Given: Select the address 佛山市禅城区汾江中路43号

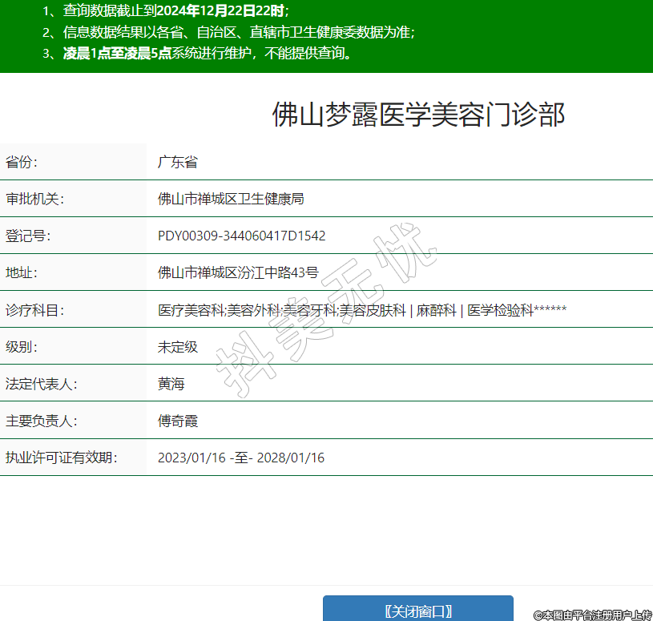Looking at the screenshot, I should (238, 272).
